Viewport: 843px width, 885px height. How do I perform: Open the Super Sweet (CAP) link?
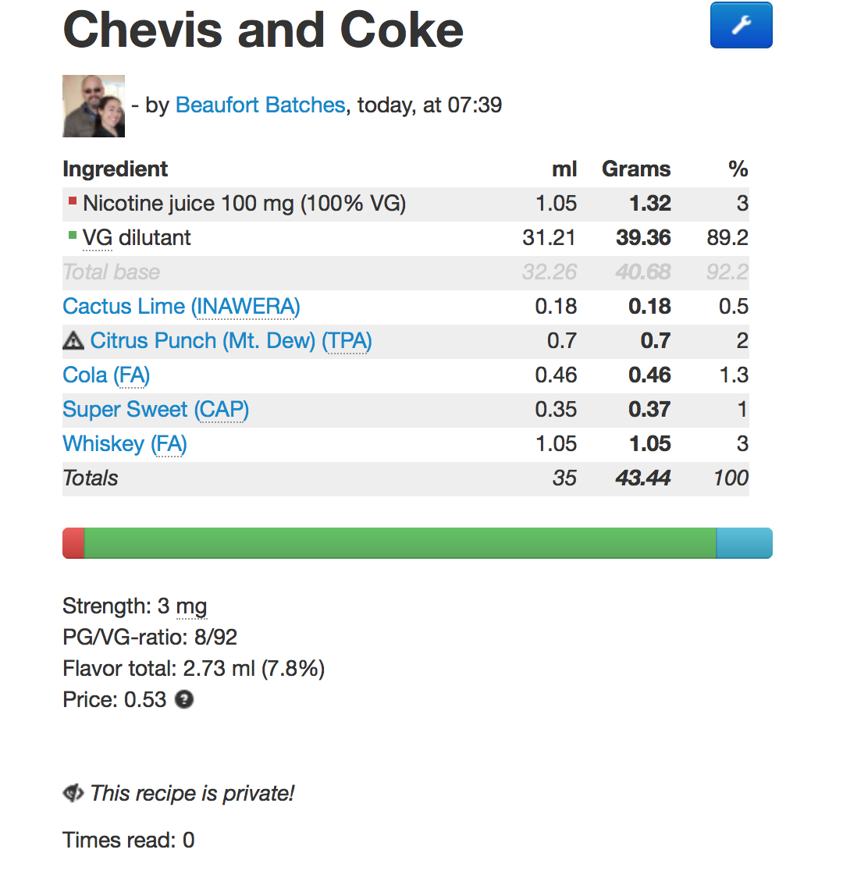coord(156,410)
